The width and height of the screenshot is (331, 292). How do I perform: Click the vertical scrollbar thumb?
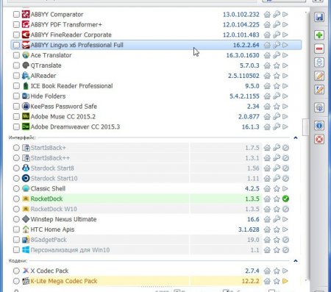[306, 127]
